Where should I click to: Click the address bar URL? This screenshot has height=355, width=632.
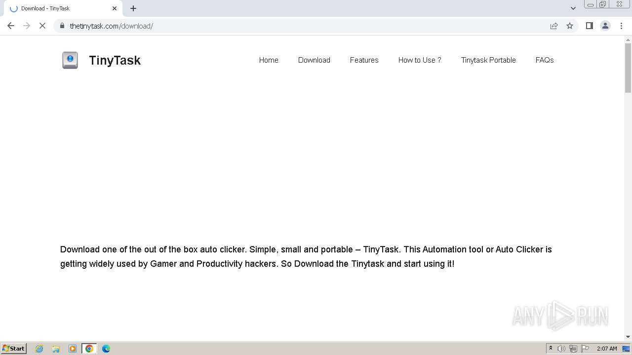coord(112,26)
